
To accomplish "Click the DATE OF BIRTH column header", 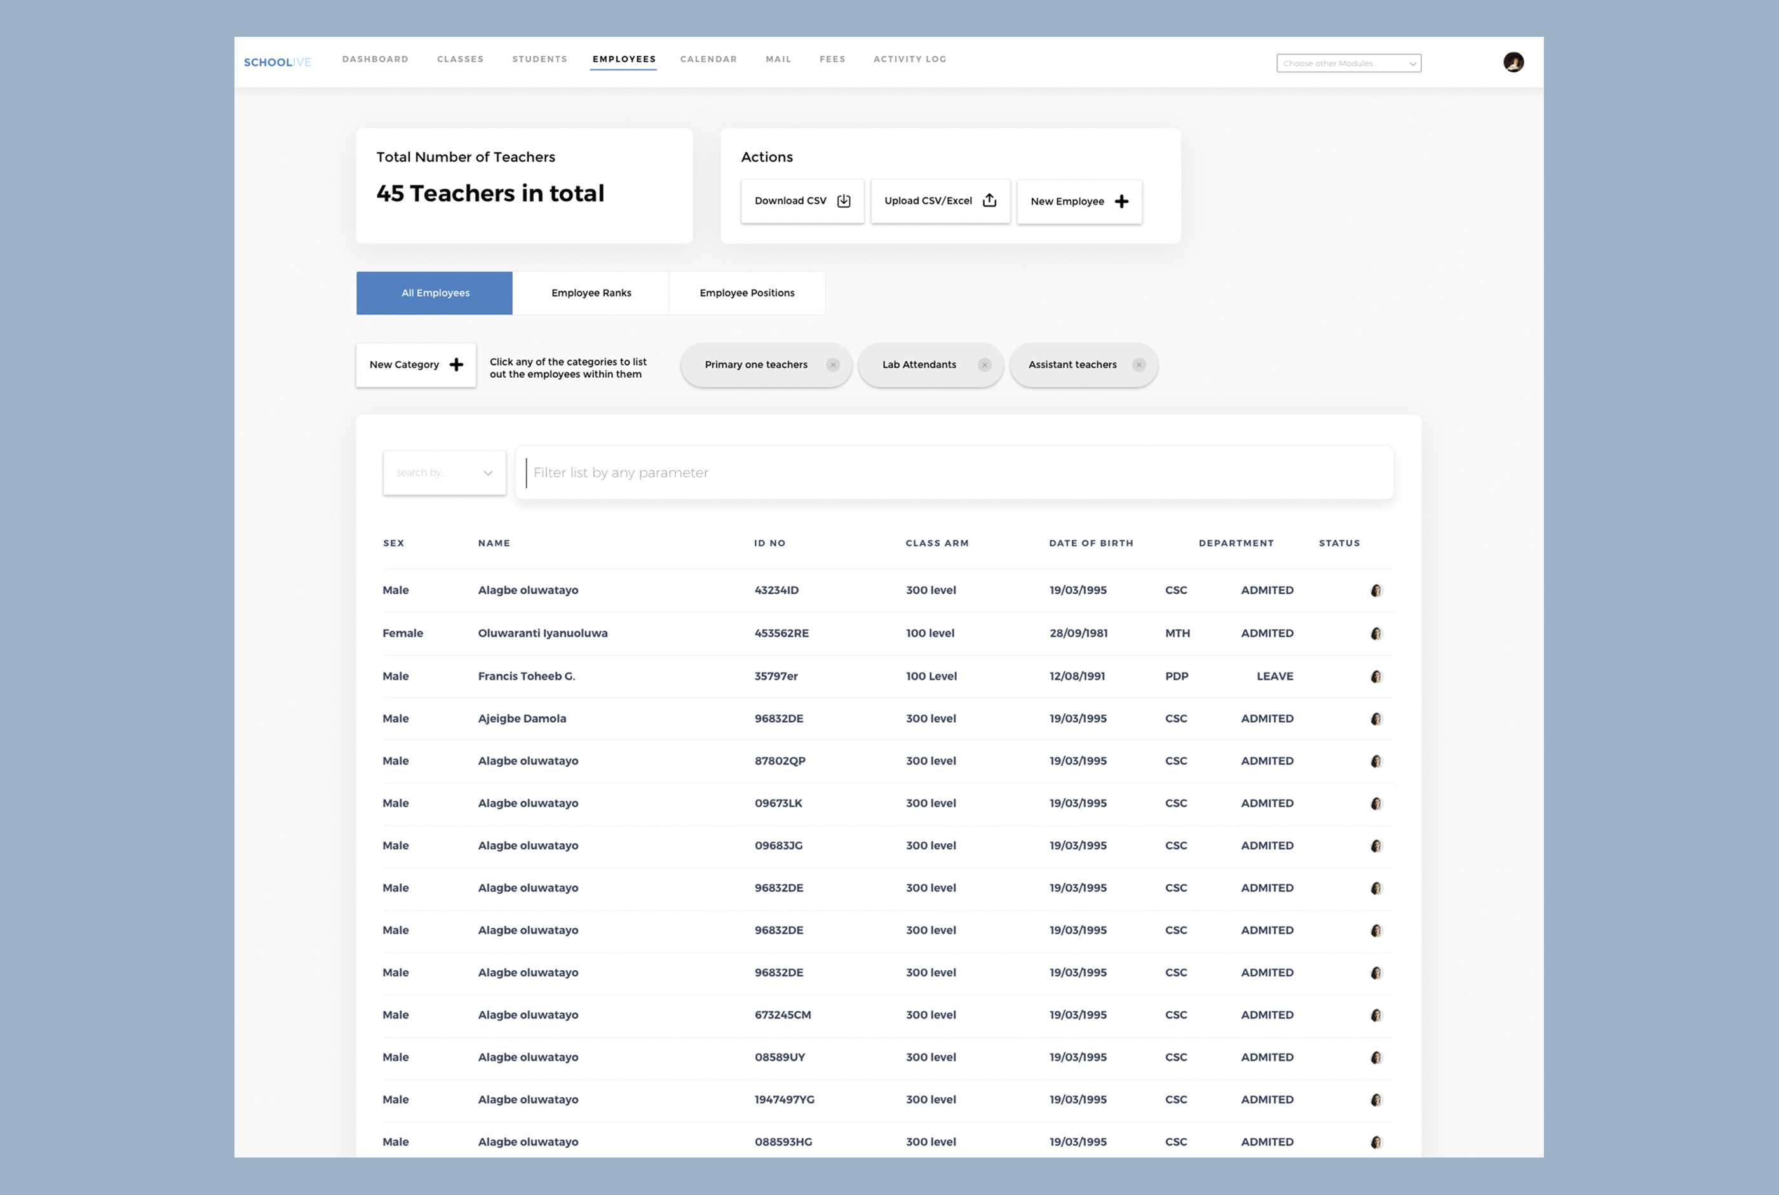I will pos(1091,544).
